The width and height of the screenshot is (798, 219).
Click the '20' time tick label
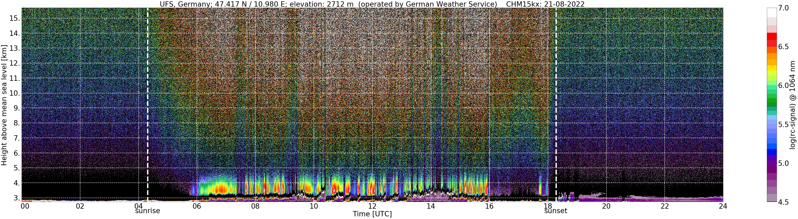tap(606, 206)
